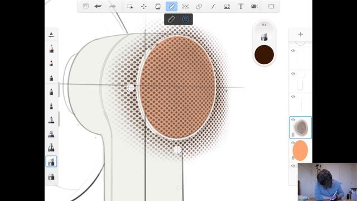Hide the selected halftone oval layer
Viewport: 357px width, 201px height.
tap(293, 119)
